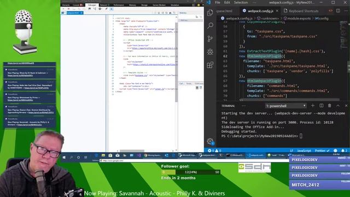Open the Source Control view
Viewport: 350px width, 197px height.
(x=210, y=39)
